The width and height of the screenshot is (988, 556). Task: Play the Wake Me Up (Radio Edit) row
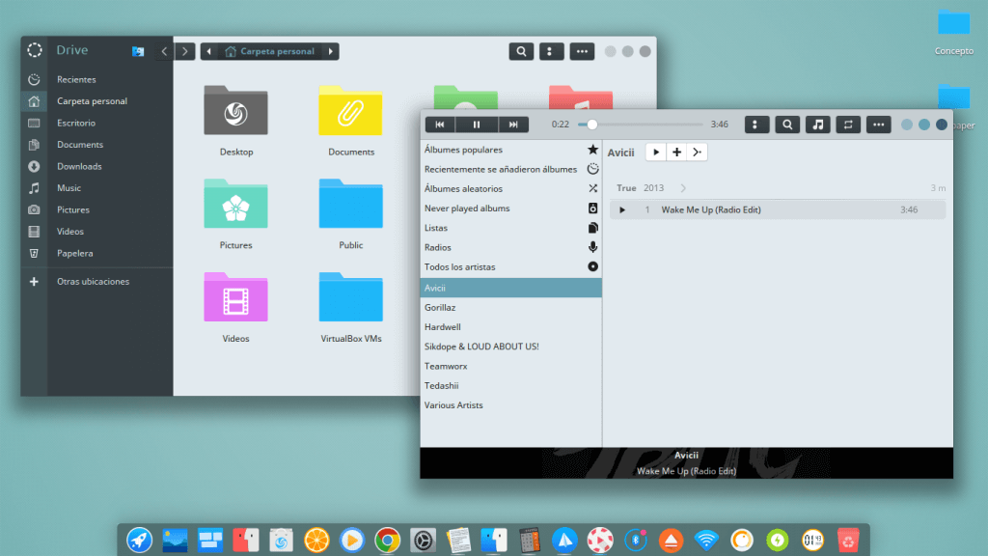[x=778, y=209]
